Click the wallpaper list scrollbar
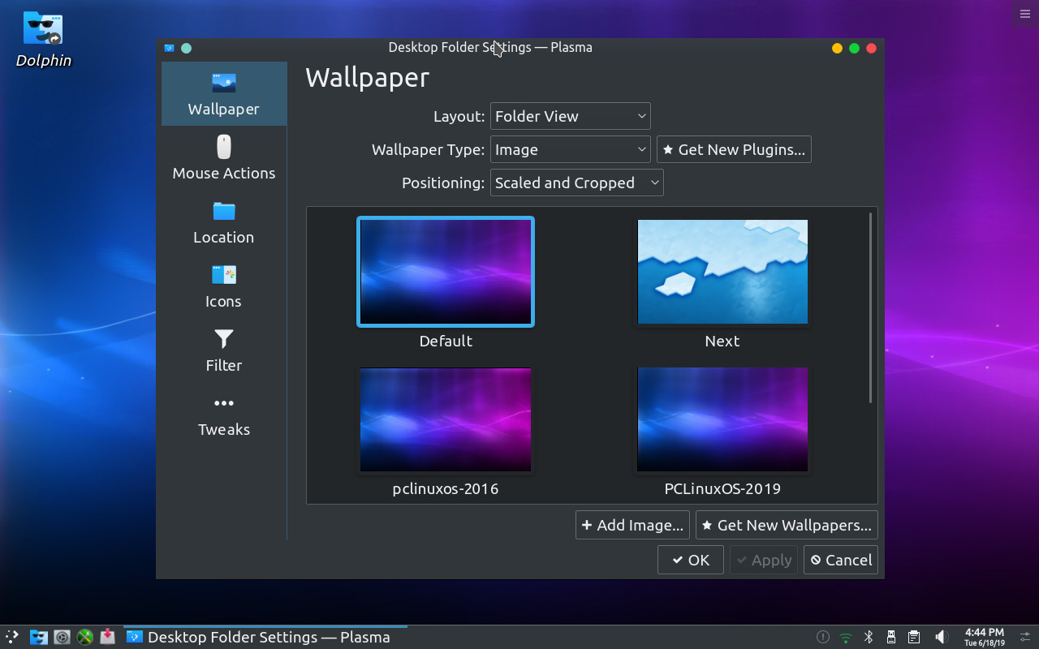The width and height of the screenshot is (1039, 649). (x=870, y=307)
